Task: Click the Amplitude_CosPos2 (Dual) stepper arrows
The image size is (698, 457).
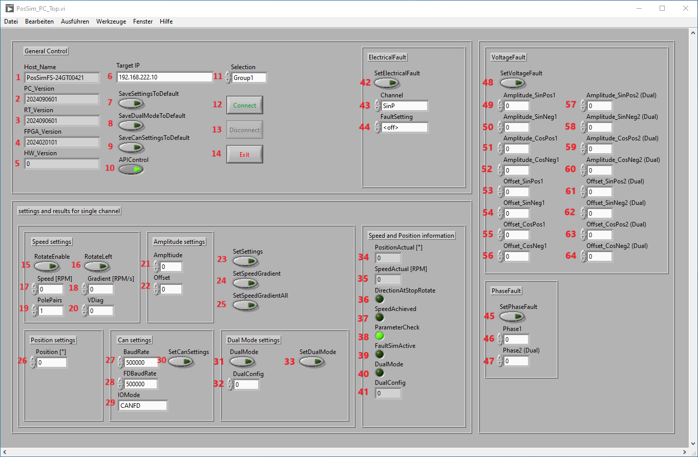Action: coord(583,149)
